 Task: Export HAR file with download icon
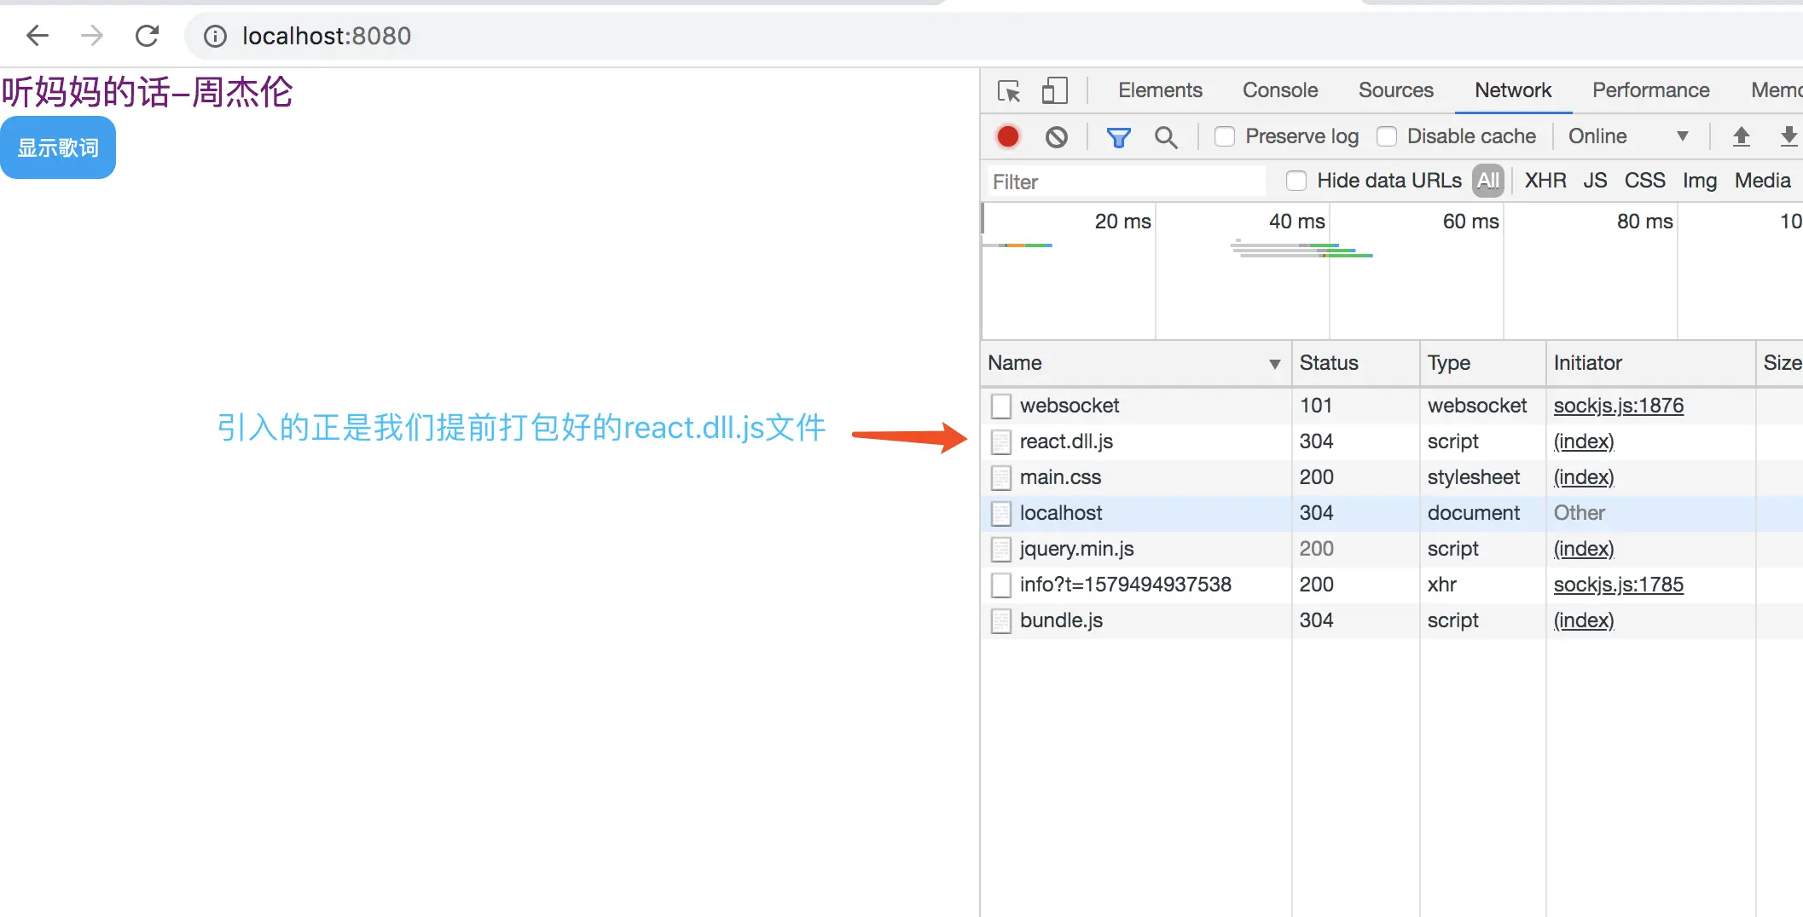point(1789,136)
